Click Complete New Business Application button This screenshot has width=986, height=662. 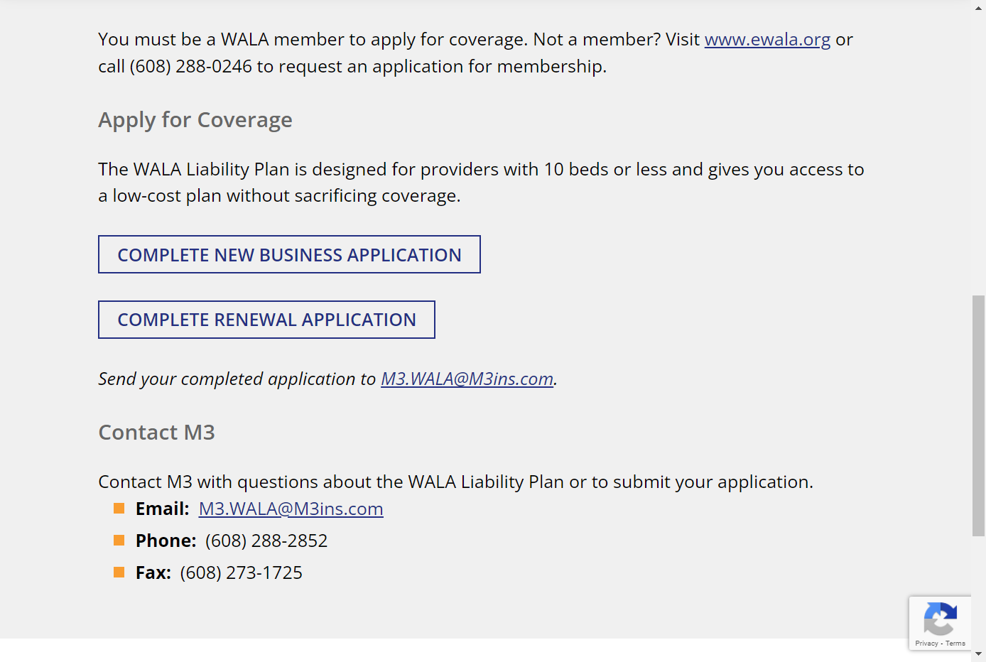point(289,254)
